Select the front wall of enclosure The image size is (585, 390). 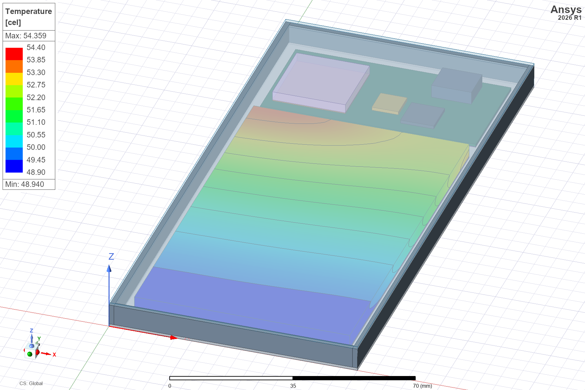pyautogui.click(x=233, y=336)
